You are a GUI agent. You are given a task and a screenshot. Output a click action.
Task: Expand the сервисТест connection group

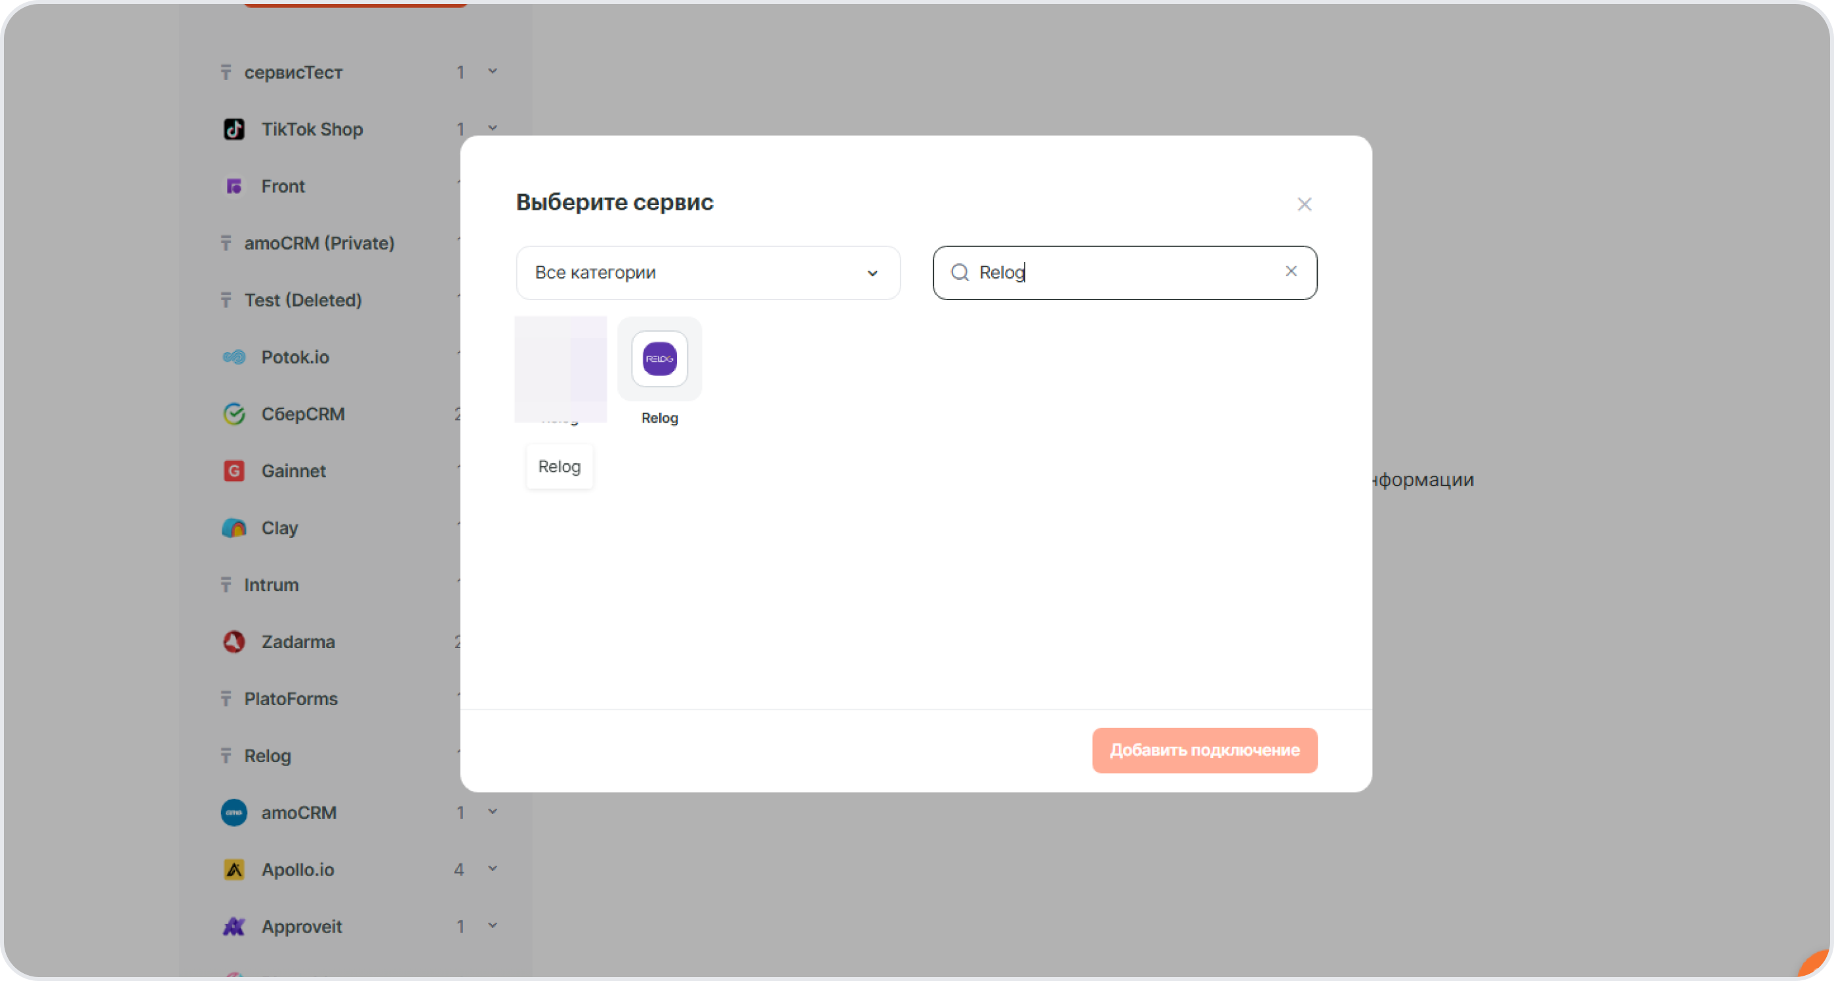pos(492,72)
